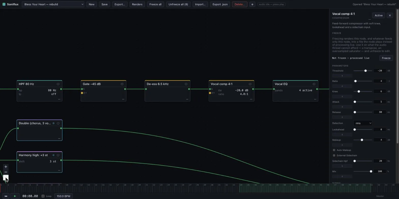This screenshot has width=399, height=199.
Task: Click the red Delete... button
Action: tap(240, 4)
